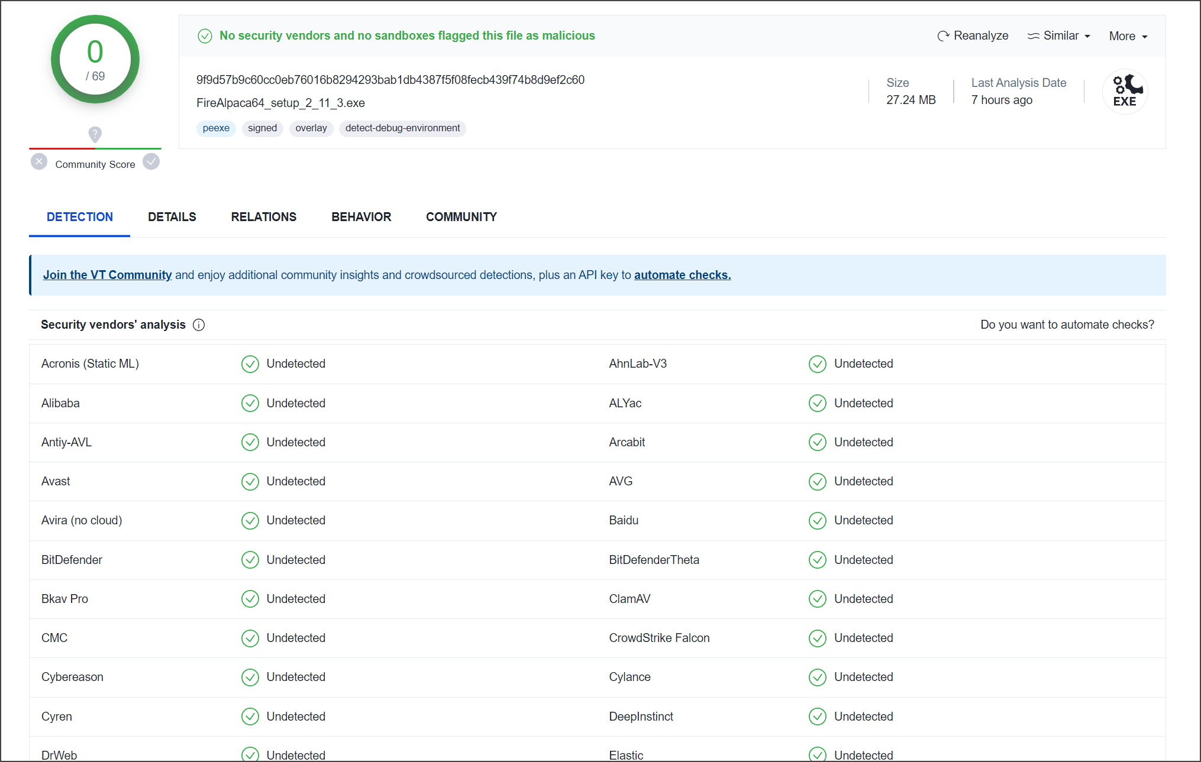The height and width of the screenshot is (762, 1201).
Task: Open the Similar dropdown menu
Action: click(1059, 36)
